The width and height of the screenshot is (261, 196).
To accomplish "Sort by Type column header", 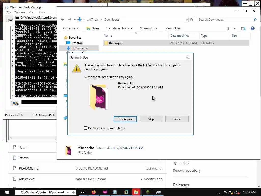I will [x=214, y=36].
